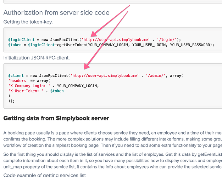This screenshot has width=222, height=177.
Task: Click the $token variable after X-User-Token
Action: [57, 91]
